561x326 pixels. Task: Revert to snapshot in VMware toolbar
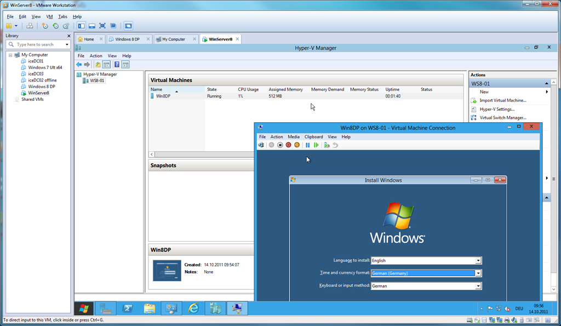[x=55, y=26]
